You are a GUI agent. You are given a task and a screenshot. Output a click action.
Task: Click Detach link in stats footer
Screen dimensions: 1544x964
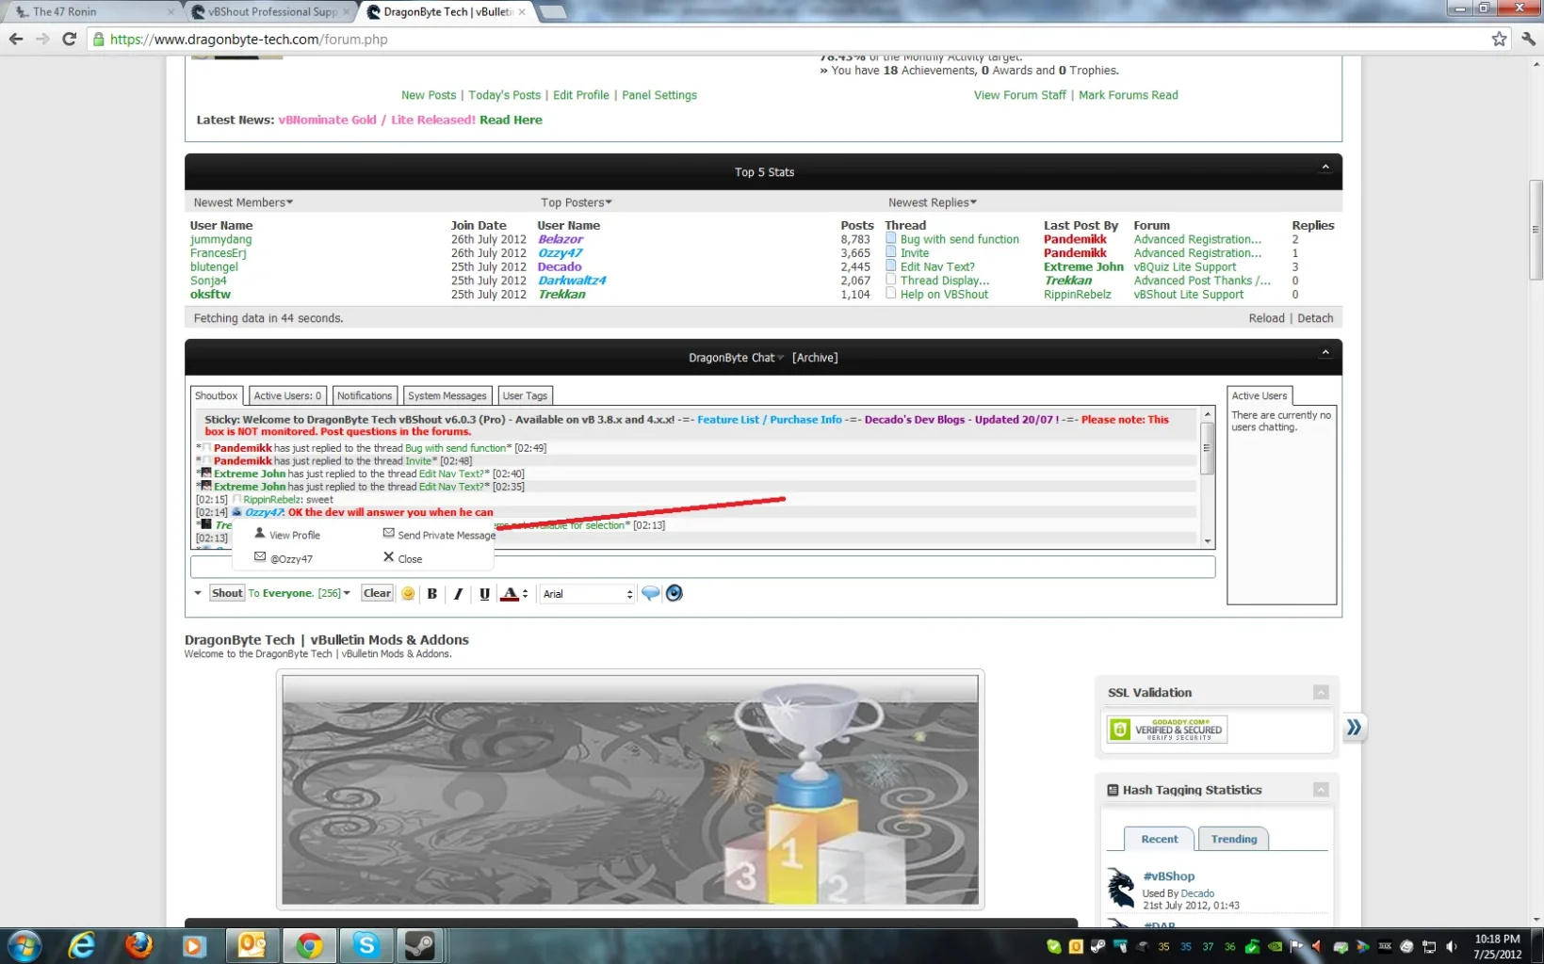pos(1315,318)
